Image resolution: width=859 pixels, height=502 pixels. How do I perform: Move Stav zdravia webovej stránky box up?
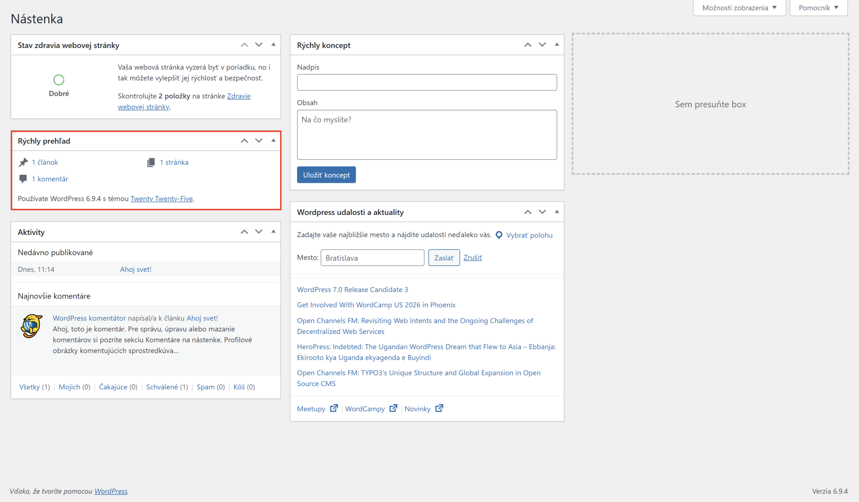tap(244, 45)
